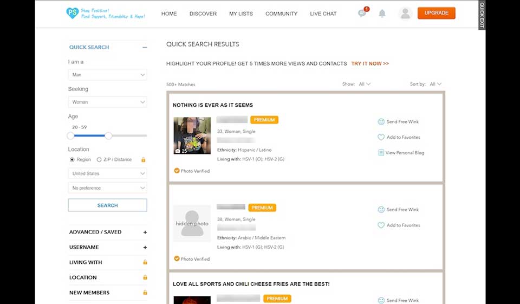The height and width of the screenshot is (304, 520).
Task: Click the lock icon next to ZIP / Distance
Action: 144,160
